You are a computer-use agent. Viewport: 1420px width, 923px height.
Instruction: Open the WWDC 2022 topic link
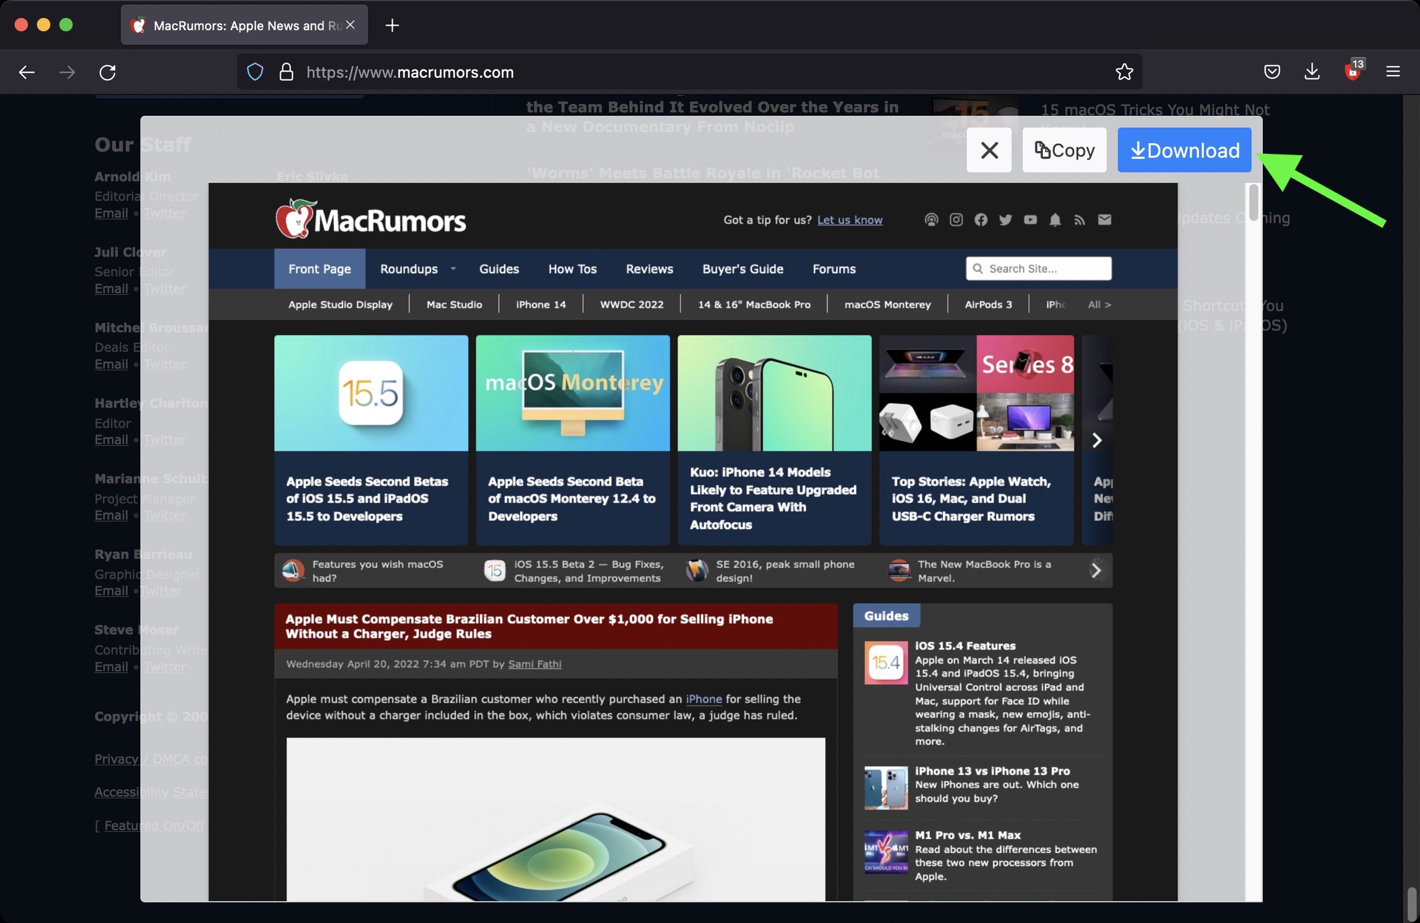click(x=632, y=304)
